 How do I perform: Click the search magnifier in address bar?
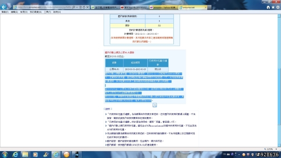74,7
